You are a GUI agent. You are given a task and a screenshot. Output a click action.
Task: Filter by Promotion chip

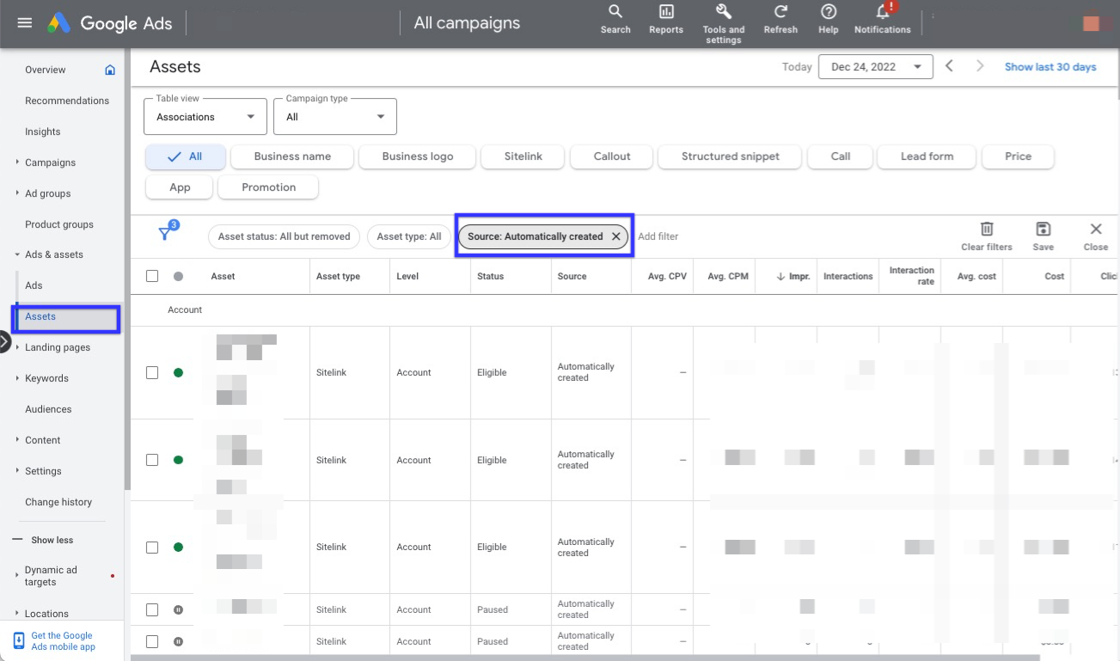(x=268, y=187)
